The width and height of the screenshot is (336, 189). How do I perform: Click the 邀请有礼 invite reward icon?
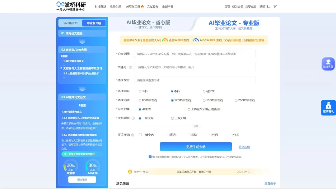pos(328,108)
